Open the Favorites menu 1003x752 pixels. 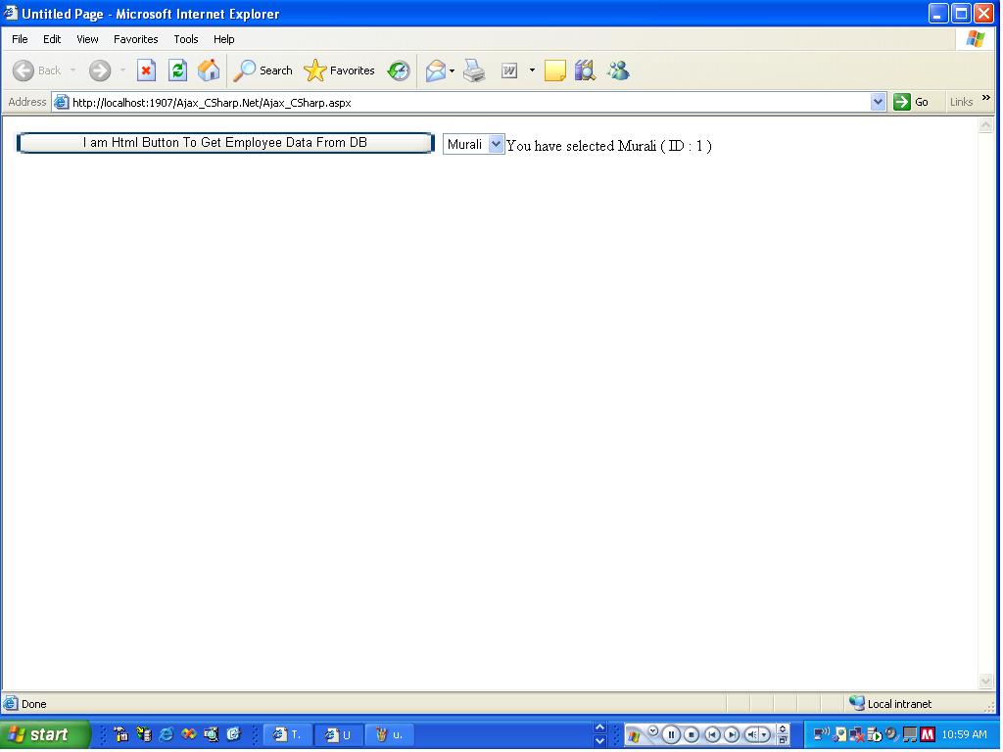(135, 39)
